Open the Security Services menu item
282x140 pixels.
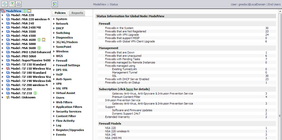(69, 111)
